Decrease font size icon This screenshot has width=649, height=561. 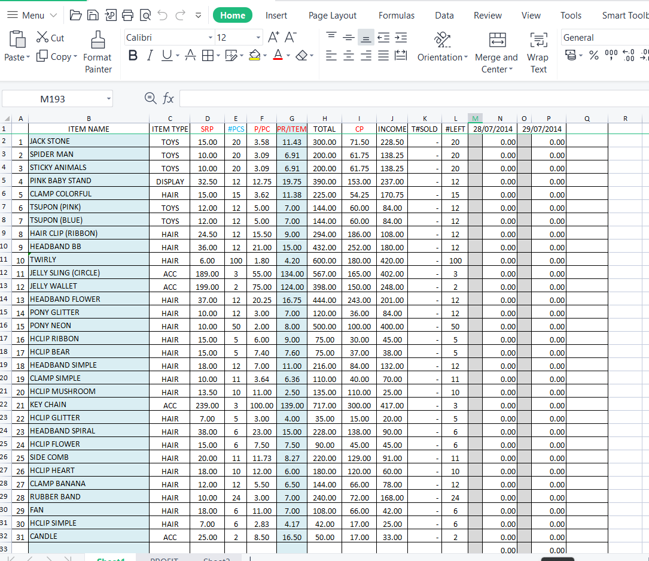(x=291, y=37)
